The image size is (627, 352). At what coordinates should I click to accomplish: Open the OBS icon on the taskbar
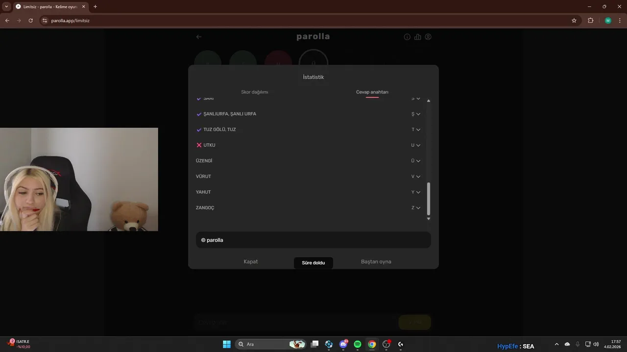coord(386,344)
